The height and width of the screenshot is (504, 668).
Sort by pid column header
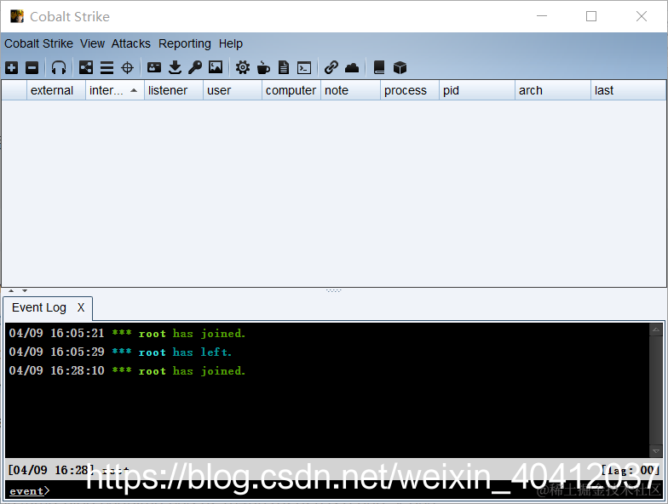pos(477,90)
